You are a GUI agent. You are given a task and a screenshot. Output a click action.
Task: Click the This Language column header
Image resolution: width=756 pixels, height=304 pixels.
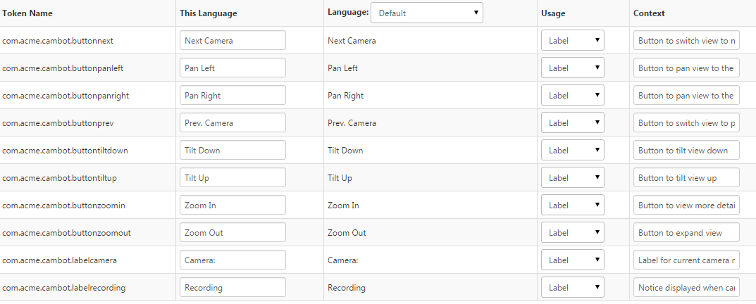[x=209, y=13]
